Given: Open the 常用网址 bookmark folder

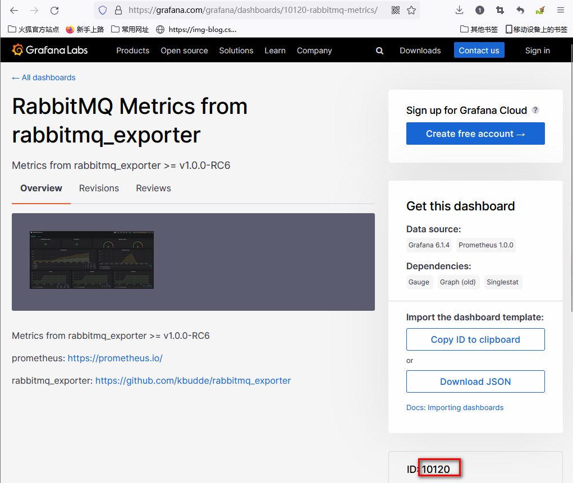Looking at the screenshot, I should (x=130, y=30).
